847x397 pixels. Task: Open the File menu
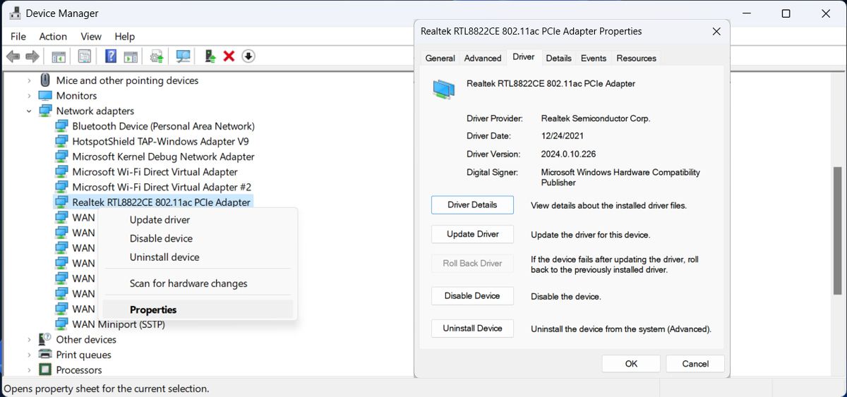coord(18,36)
